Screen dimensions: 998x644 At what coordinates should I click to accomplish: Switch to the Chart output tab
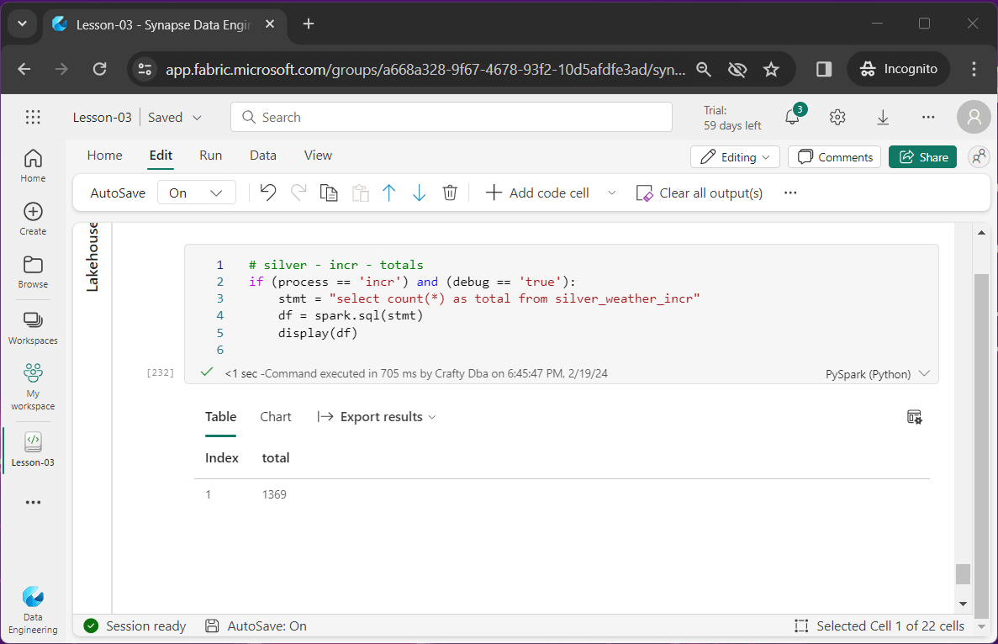[276, 417]
